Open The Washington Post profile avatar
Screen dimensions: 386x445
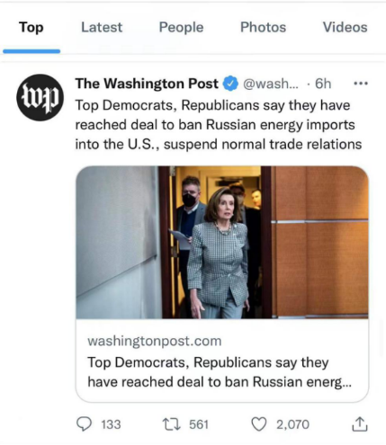[40, 97]
